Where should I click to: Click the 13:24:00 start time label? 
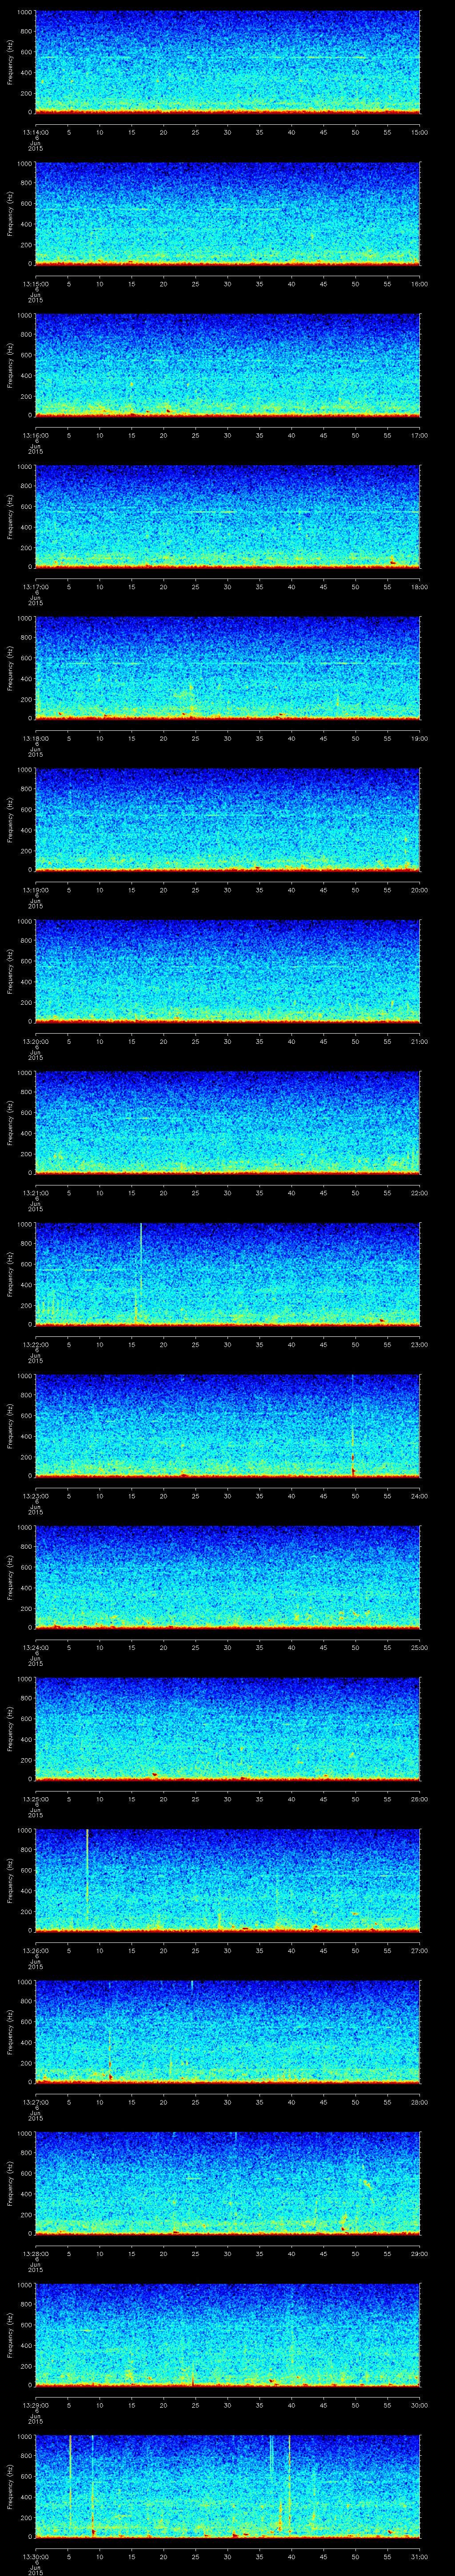[35, 1647]
